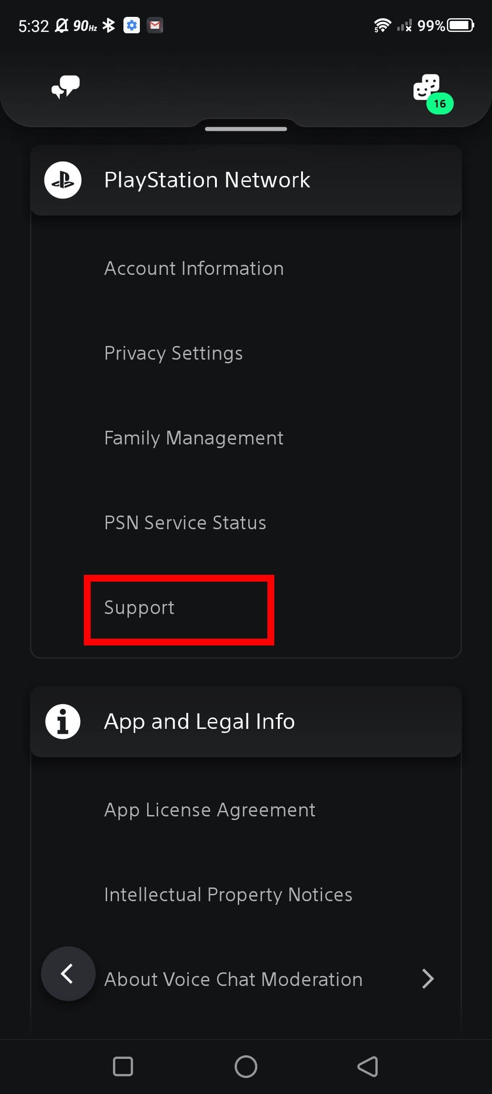The image size is (492, 1094).
Task: Tap the Gmail notification icon in status bar
Action: tap(155, 26)
